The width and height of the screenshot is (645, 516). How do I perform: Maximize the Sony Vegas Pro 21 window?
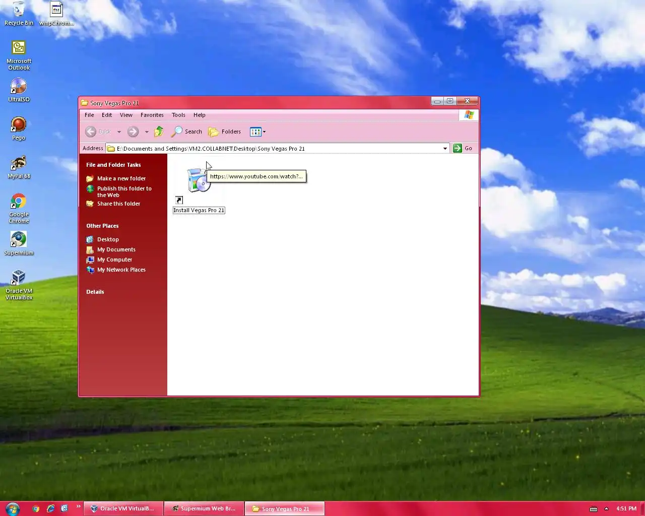[x=450, y=101]
